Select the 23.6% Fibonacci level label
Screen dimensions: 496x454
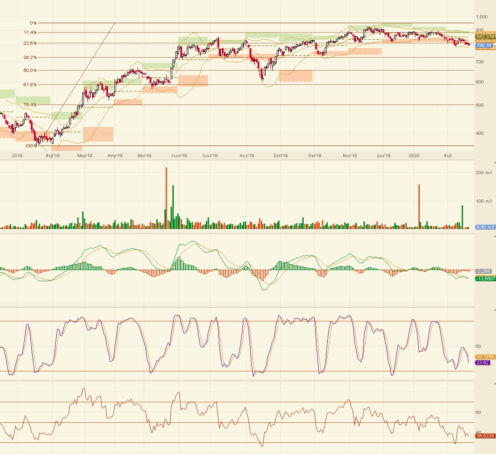pos(31,43)
